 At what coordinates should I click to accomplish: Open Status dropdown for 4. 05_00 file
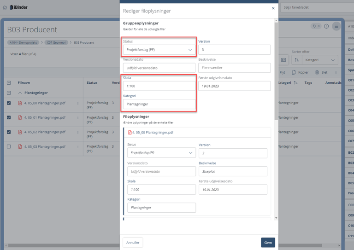[x=161, y=152]
